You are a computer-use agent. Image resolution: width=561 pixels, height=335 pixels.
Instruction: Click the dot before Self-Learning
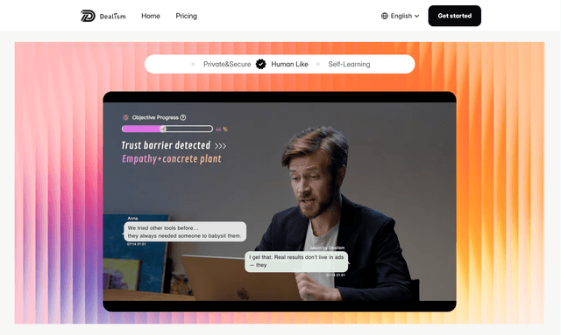click(x=317, y=64)
